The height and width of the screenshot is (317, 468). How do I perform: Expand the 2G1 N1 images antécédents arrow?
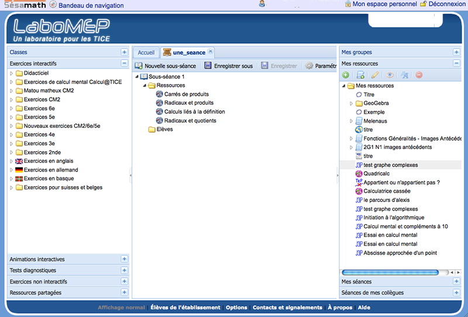point(352,147)
